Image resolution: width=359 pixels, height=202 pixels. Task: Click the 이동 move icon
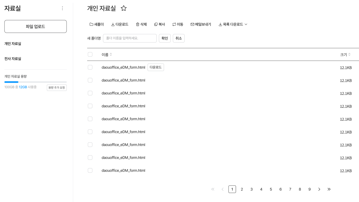point(174,24)
